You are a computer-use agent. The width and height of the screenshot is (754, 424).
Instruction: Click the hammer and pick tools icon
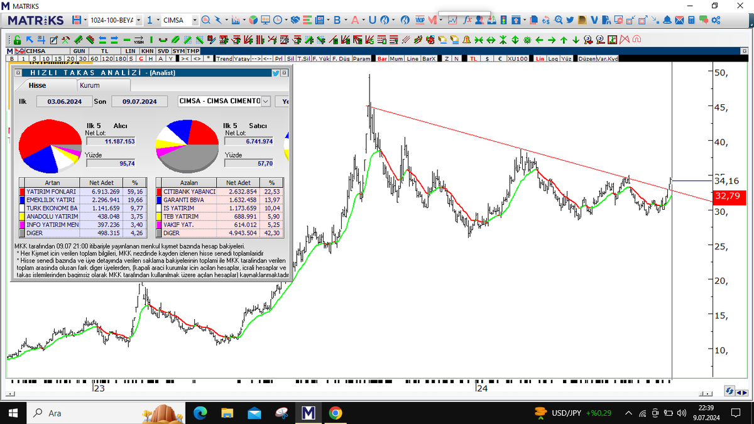point(65,40)
